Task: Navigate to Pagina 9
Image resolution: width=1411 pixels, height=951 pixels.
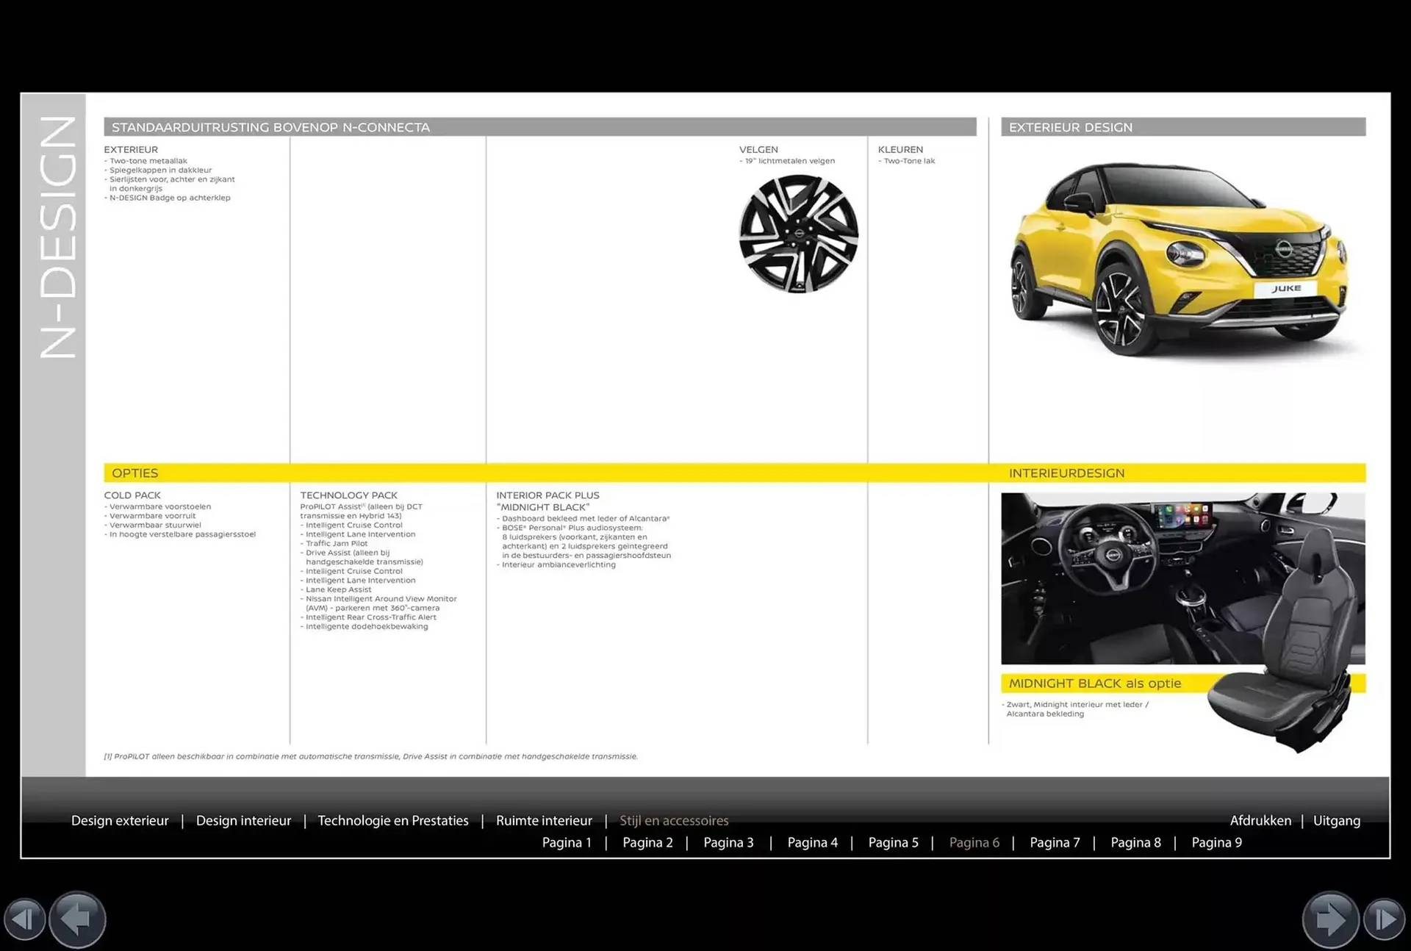Action: coord(1216,842)
